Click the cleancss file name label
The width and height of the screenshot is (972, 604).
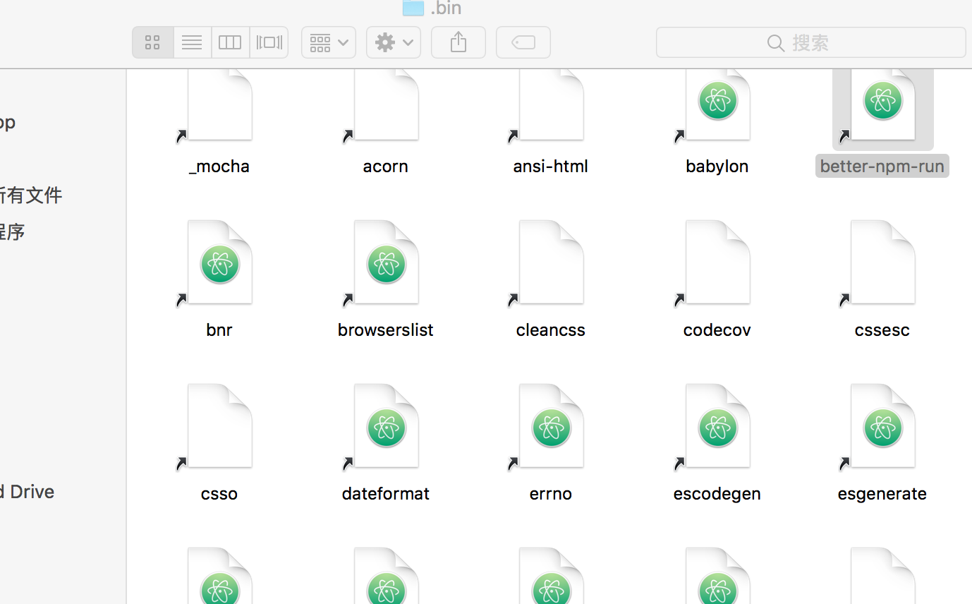(551, 330)
